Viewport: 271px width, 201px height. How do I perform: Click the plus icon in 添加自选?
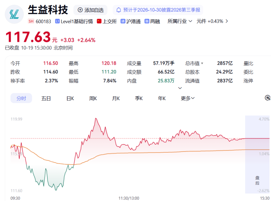point(80,10)
